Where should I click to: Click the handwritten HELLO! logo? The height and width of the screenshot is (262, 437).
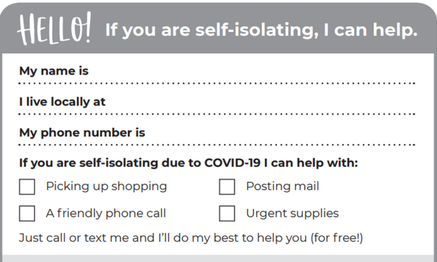click(x=54, y=28)
